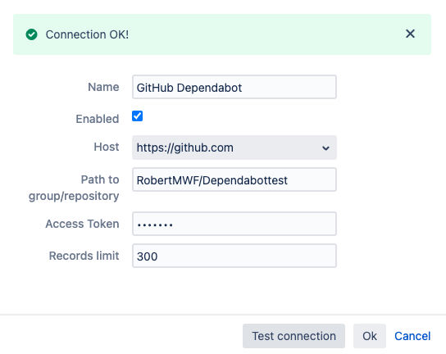
Task: Click the Records limit label
Action: pyautogui.click(x=84, y=256)
